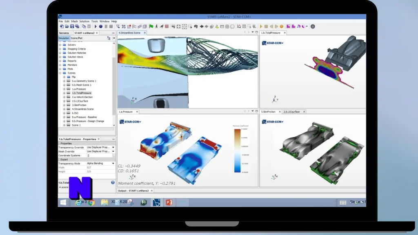Click the Save floppy disk icon
Screen dimensions: 418x235
[x=72, y=27]
